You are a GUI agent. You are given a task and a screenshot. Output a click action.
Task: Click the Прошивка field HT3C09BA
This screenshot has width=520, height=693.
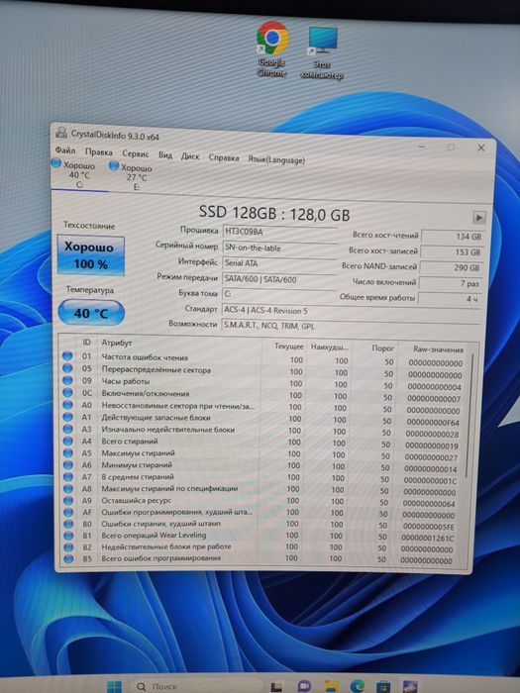280,232
